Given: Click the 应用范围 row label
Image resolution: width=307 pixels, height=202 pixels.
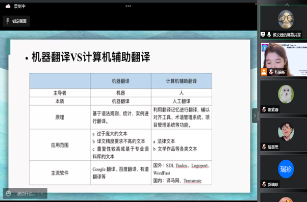Looking at the screenshot, I should click(60, 145).
